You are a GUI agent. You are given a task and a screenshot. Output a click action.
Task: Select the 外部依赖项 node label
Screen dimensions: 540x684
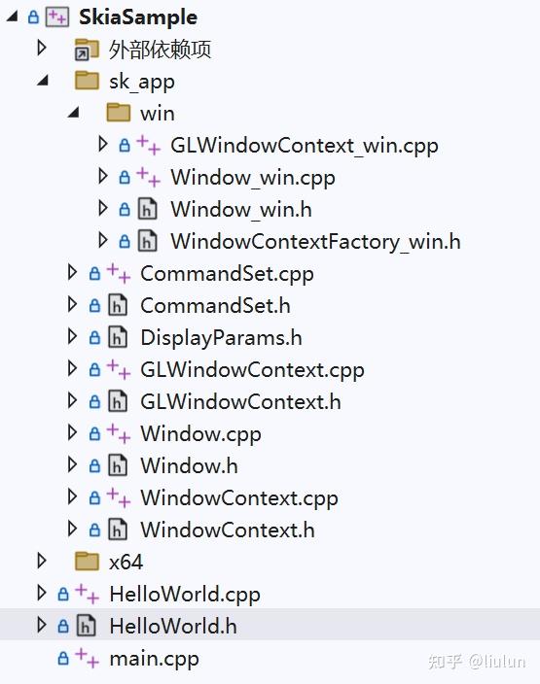tap(160, 49)
